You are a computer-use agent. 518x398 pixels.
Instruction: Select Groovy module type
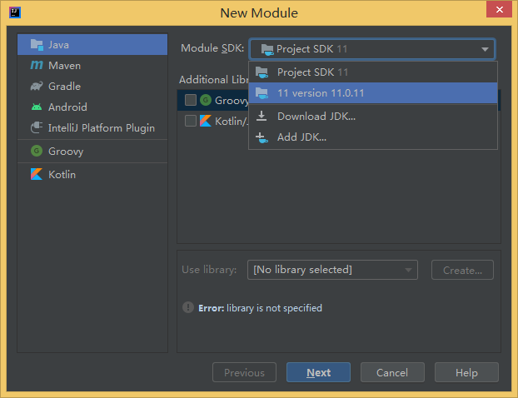pos(92,152)
